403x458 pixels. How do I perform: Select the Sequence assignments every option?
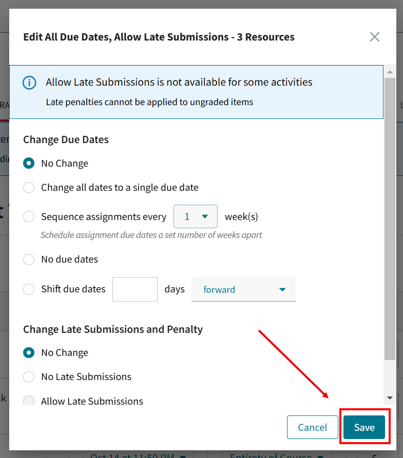[x=29, y=216]
